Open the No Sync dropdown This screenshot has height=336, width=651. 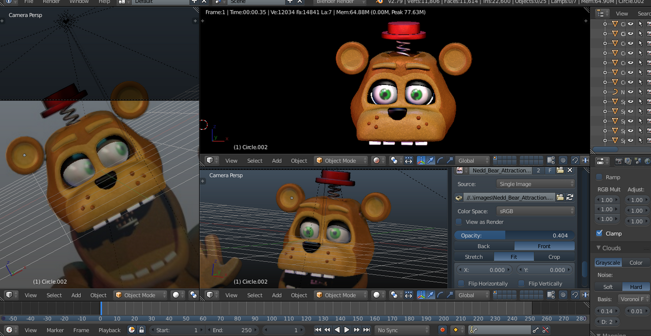click(402, 330)
